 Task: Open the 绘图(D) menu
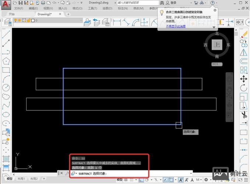click(108, 8)
